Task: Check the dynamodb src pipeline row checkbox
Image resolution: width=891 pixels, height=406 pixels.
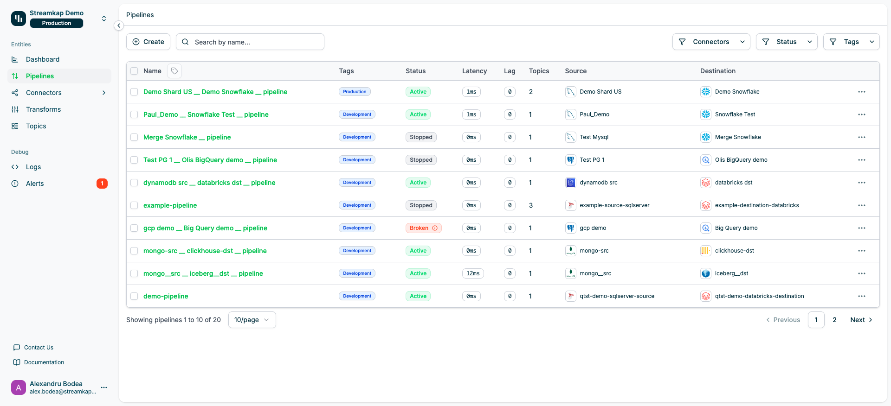Action: 134,183
